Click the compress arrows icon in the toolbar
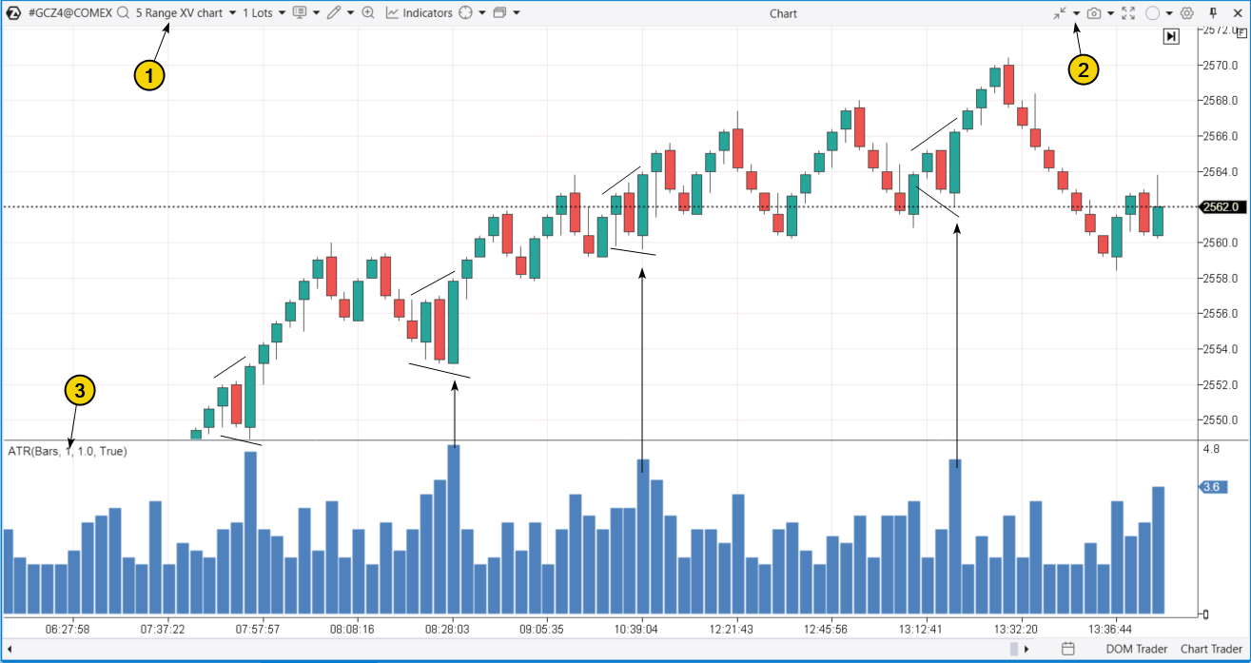 click(x=1061, y=13)
